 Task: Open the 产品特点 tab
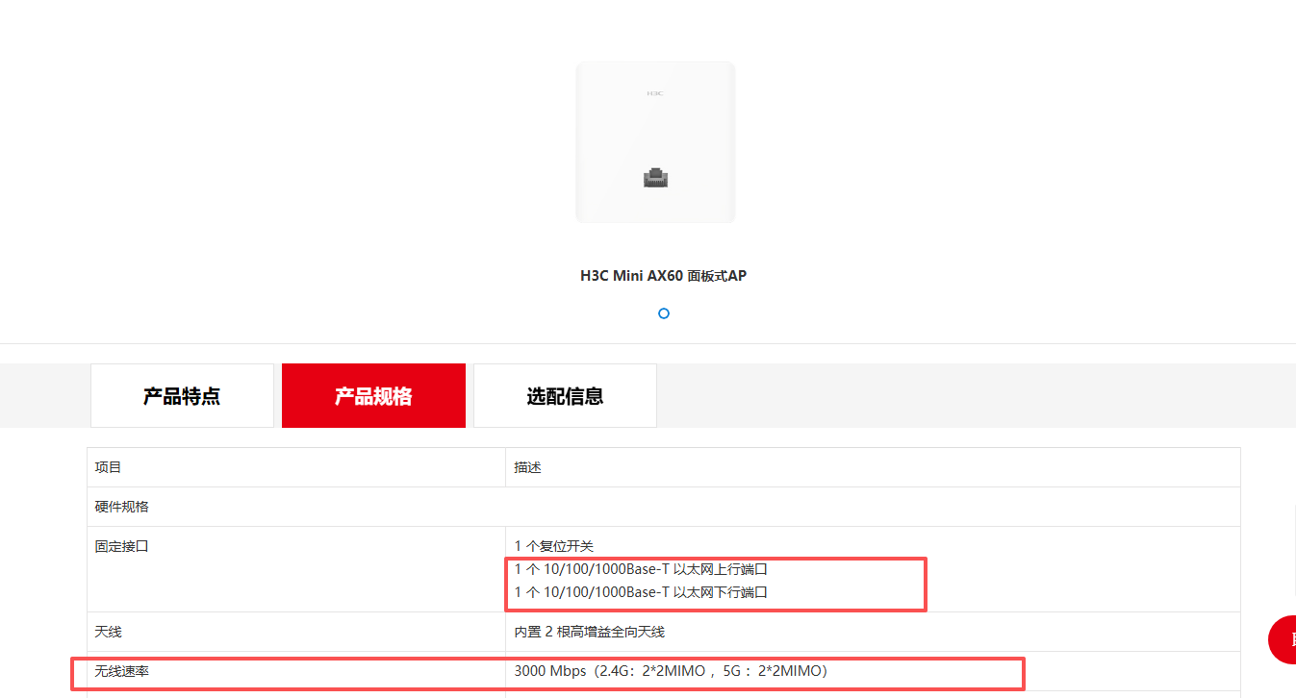point(182,395)
